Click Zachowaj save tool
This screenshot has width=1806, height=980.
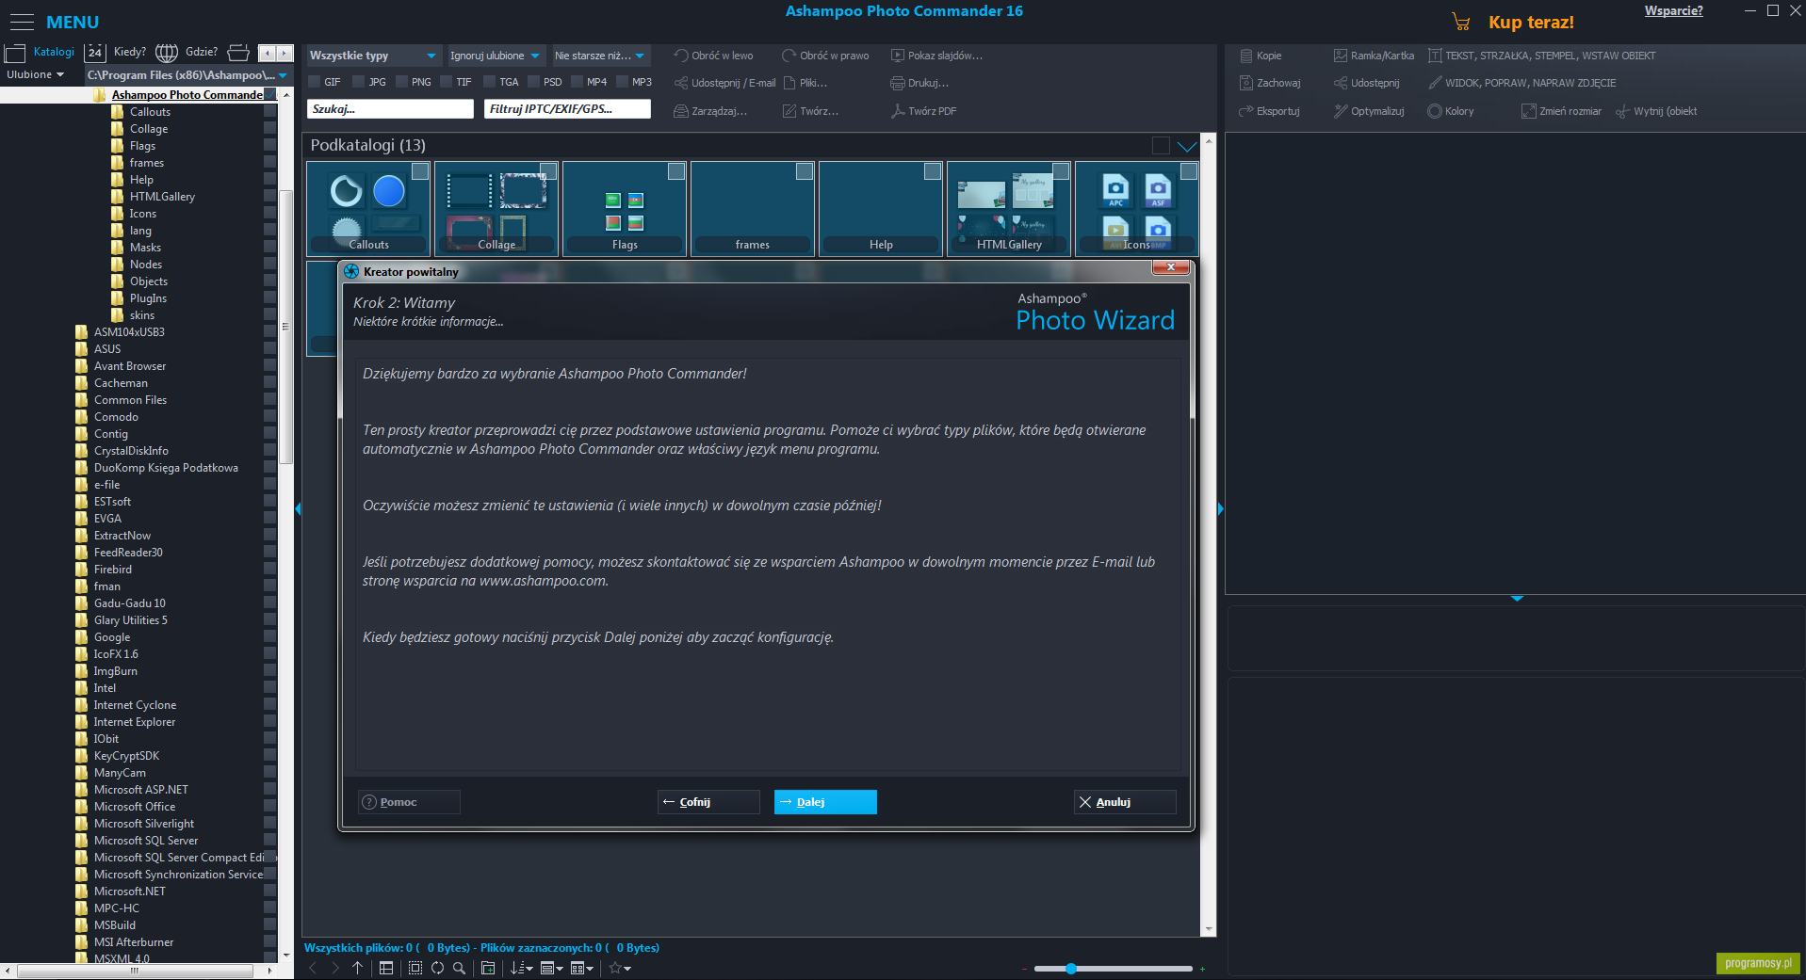pyautogui.click(x=1270, y=83)
